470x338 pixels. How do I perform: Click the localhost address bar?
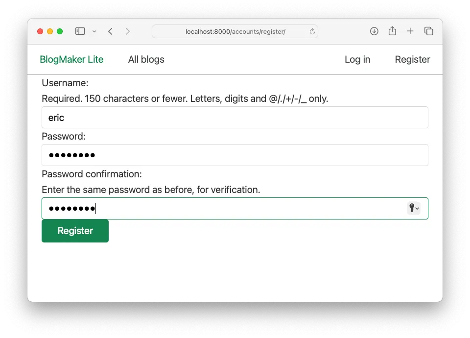point(235,32)
